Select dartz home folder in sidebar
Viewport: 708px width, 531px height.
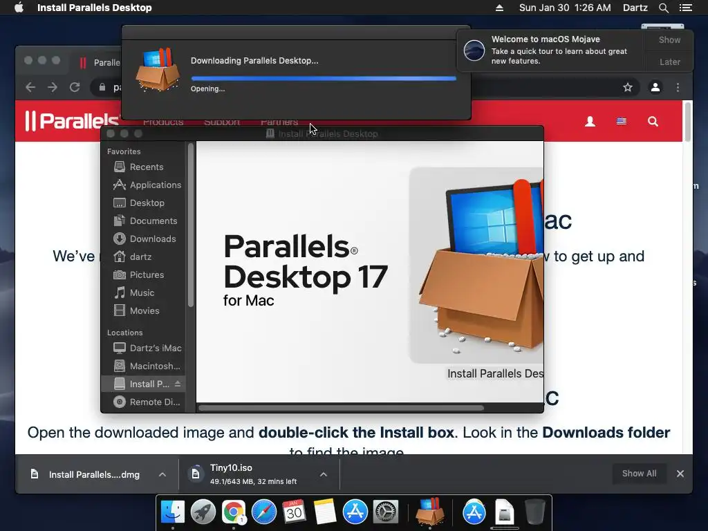tap(143, 257)
